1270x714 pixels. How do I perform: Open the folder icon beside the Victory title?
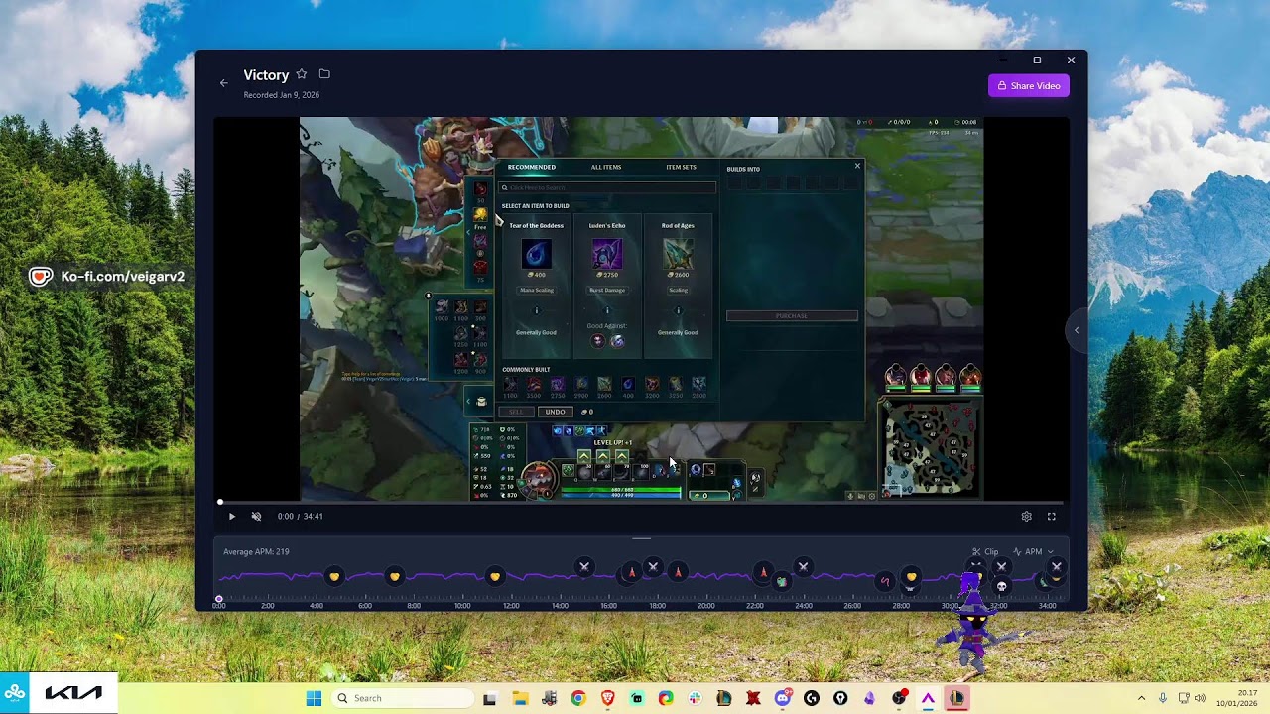pyautogui.click(x=324, y=74)
